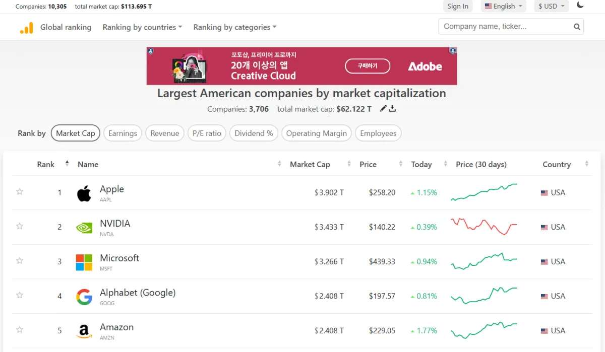Viewport: 605px width, 352px height.
Task: Click the site logo bar-chart icon
Action: [x=27, y=28]
